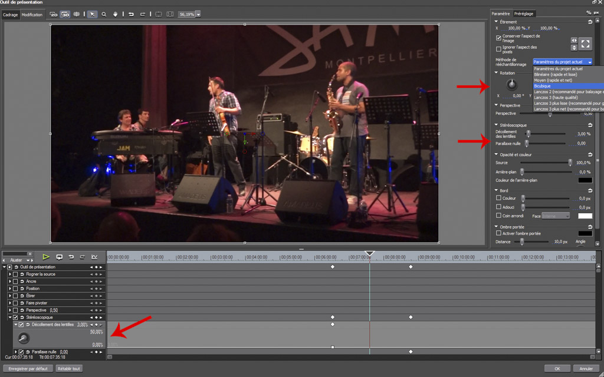Image resolution: width=604 pixels, height=377 pixels.
Task: Expand the Faire pivoter row
Action: [x=10, y=303]
